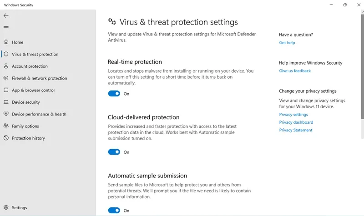Viewport: 364px width, 216px height.
Task: Open the Get help link
Action: pyautogui.click(x=287, y=43)
